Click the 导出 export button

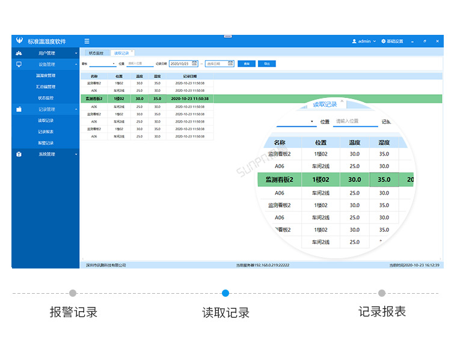pyautogui.click(x=267, y=64)
